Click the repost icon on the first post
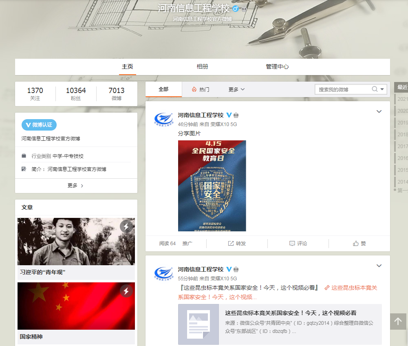The image size is (408, 346). (x=231, y=244)
